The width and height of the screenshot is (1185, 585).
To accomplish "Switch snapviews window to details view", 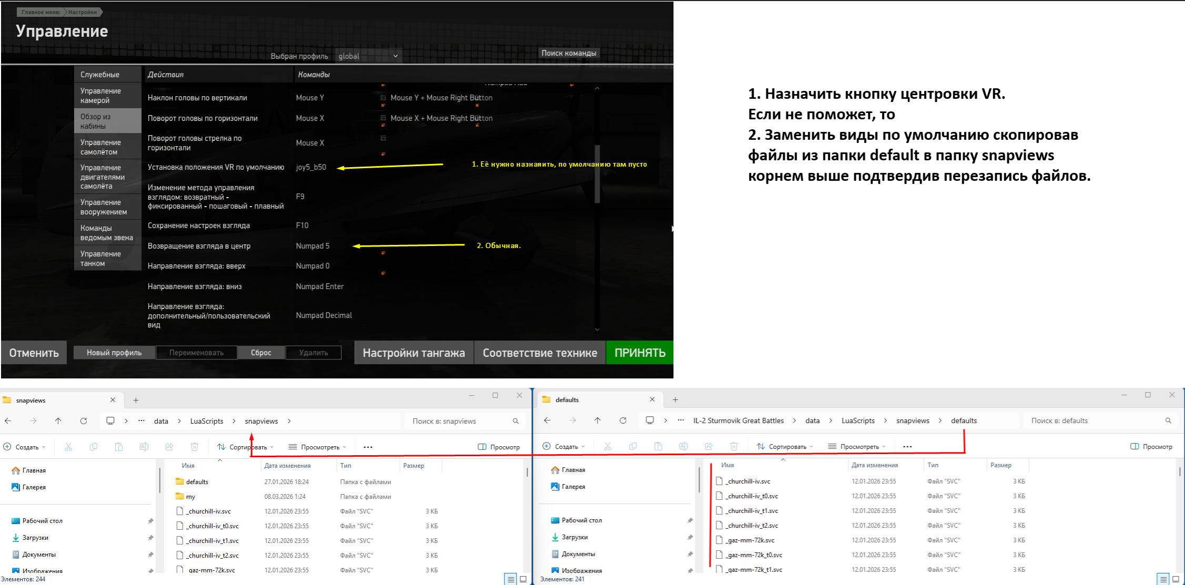I will tap(510, 579).
